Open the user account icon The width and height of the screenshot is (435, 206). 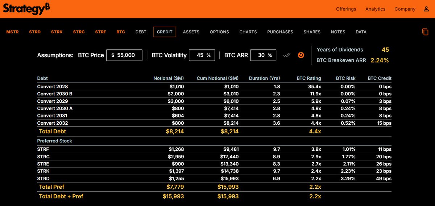[x=426, y=9]
